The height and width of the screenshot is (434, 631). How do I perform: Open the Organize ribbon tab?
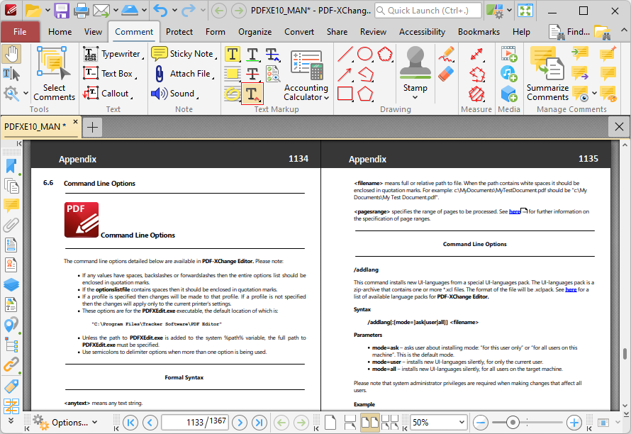click(x=255, y=32)
